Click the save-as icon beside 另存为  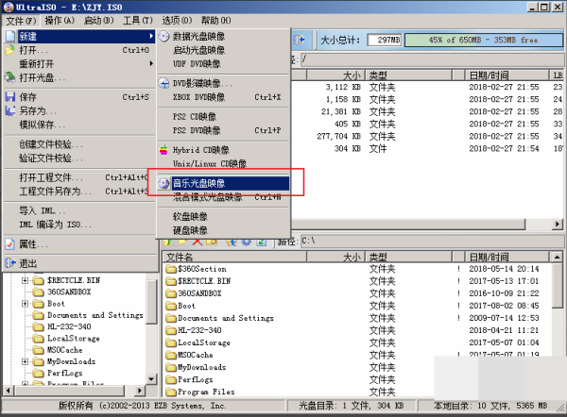click(x=10, y=110)
